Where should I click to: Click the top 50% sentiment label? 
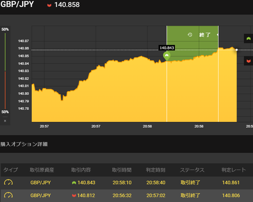(5, 30)
